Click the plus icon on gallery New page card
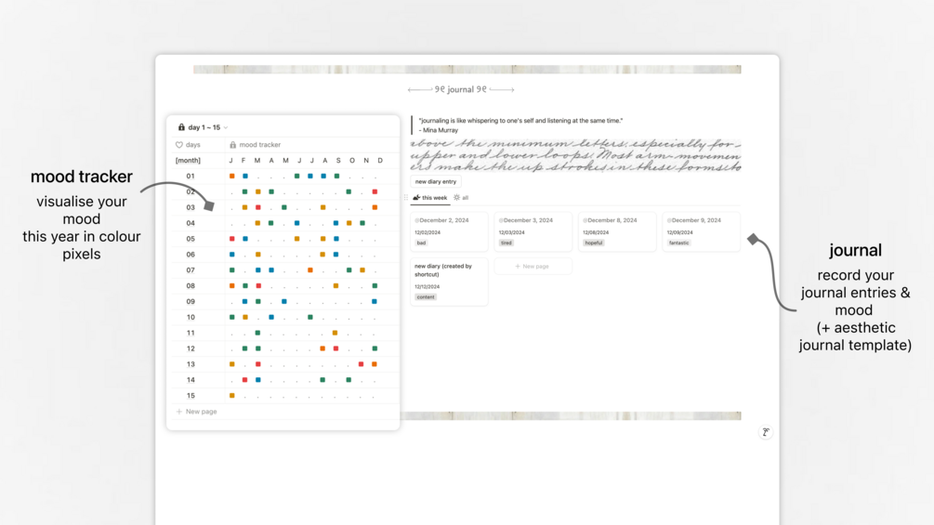Viewport: 934px width, 525px height. coord(518,266)
